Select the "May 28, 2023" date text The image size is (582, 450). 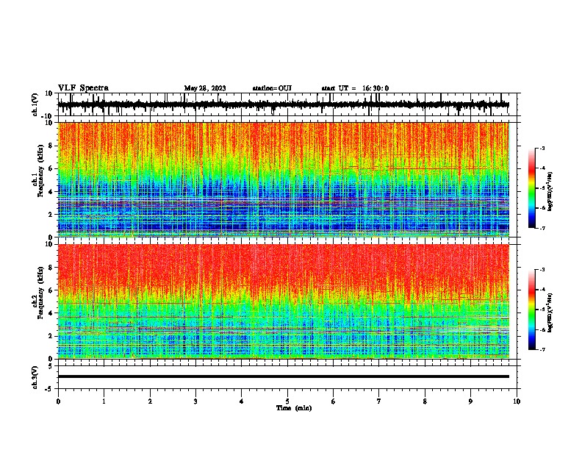(x=205, y=88)
